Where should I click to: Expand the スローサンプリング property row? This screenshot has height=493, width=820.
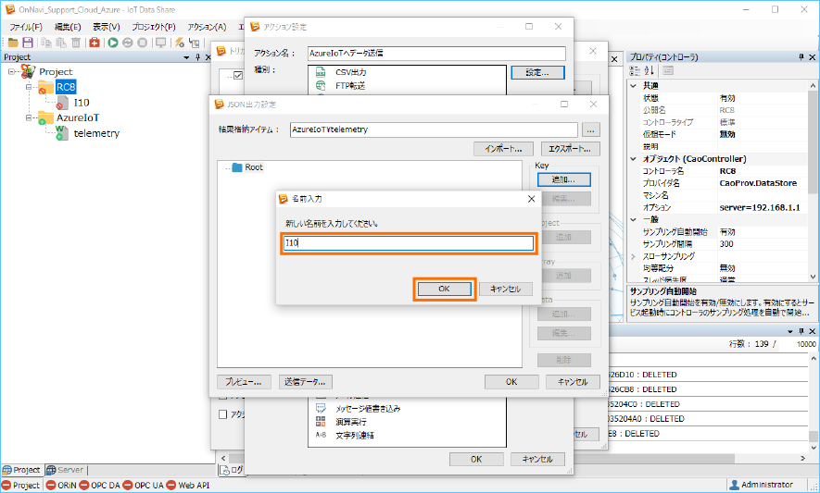tap(634, 255)
